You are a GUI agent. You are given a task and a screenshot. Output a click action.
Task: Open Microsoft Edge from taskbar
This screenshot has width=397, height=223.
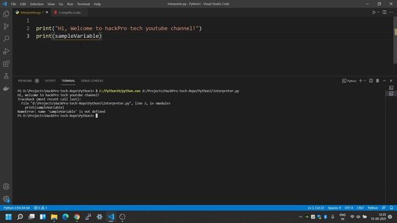click(x=65, y=217)
